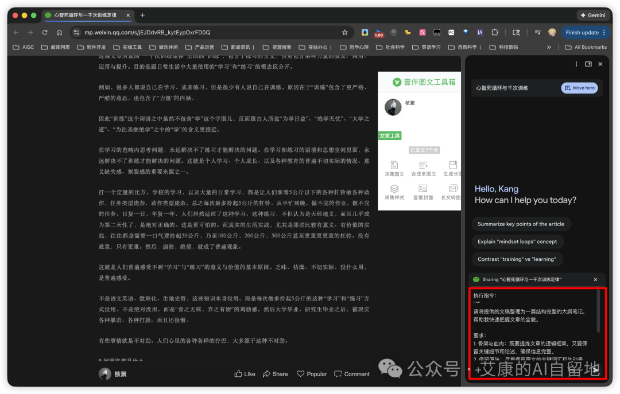
Task: Click the 心智死循环与千次训练 conversation title
Action: [x=502, y=88]
